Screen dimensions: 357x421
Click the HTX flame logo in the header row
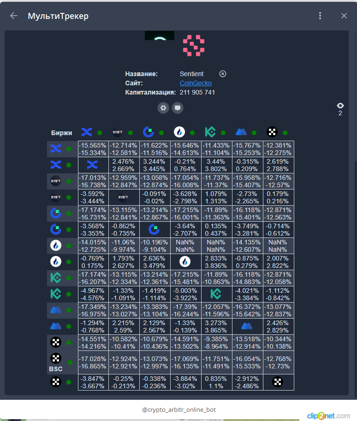tap(179, 132)
